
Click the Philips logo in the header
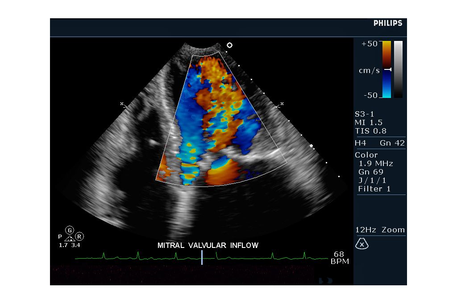(387, 23)
